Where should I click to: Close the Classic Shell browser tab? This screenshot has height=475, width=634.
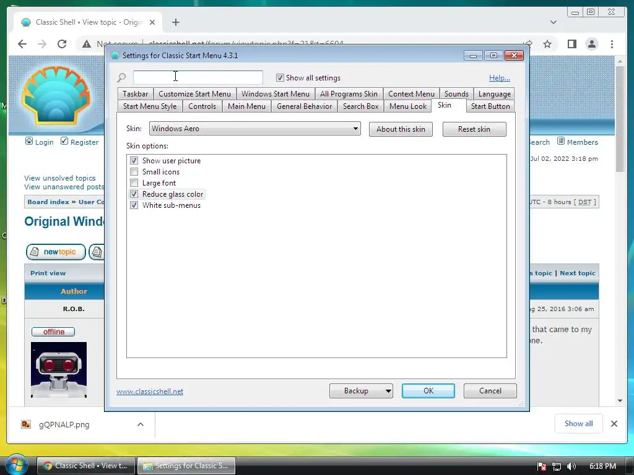pos(152,22)
